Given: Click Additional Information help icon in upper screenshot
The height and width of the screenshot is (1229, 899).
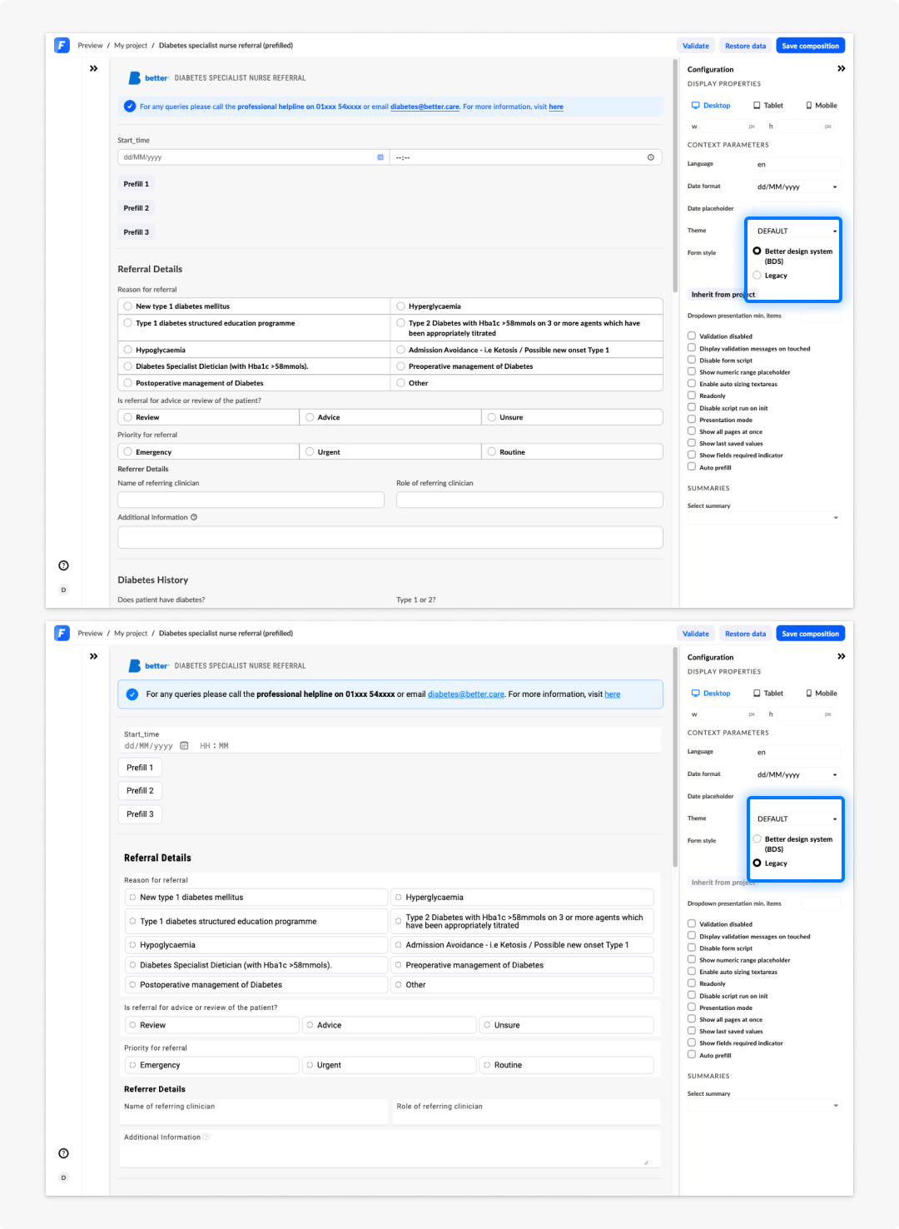Looking at the screenshot, I should tap(194, 517).
